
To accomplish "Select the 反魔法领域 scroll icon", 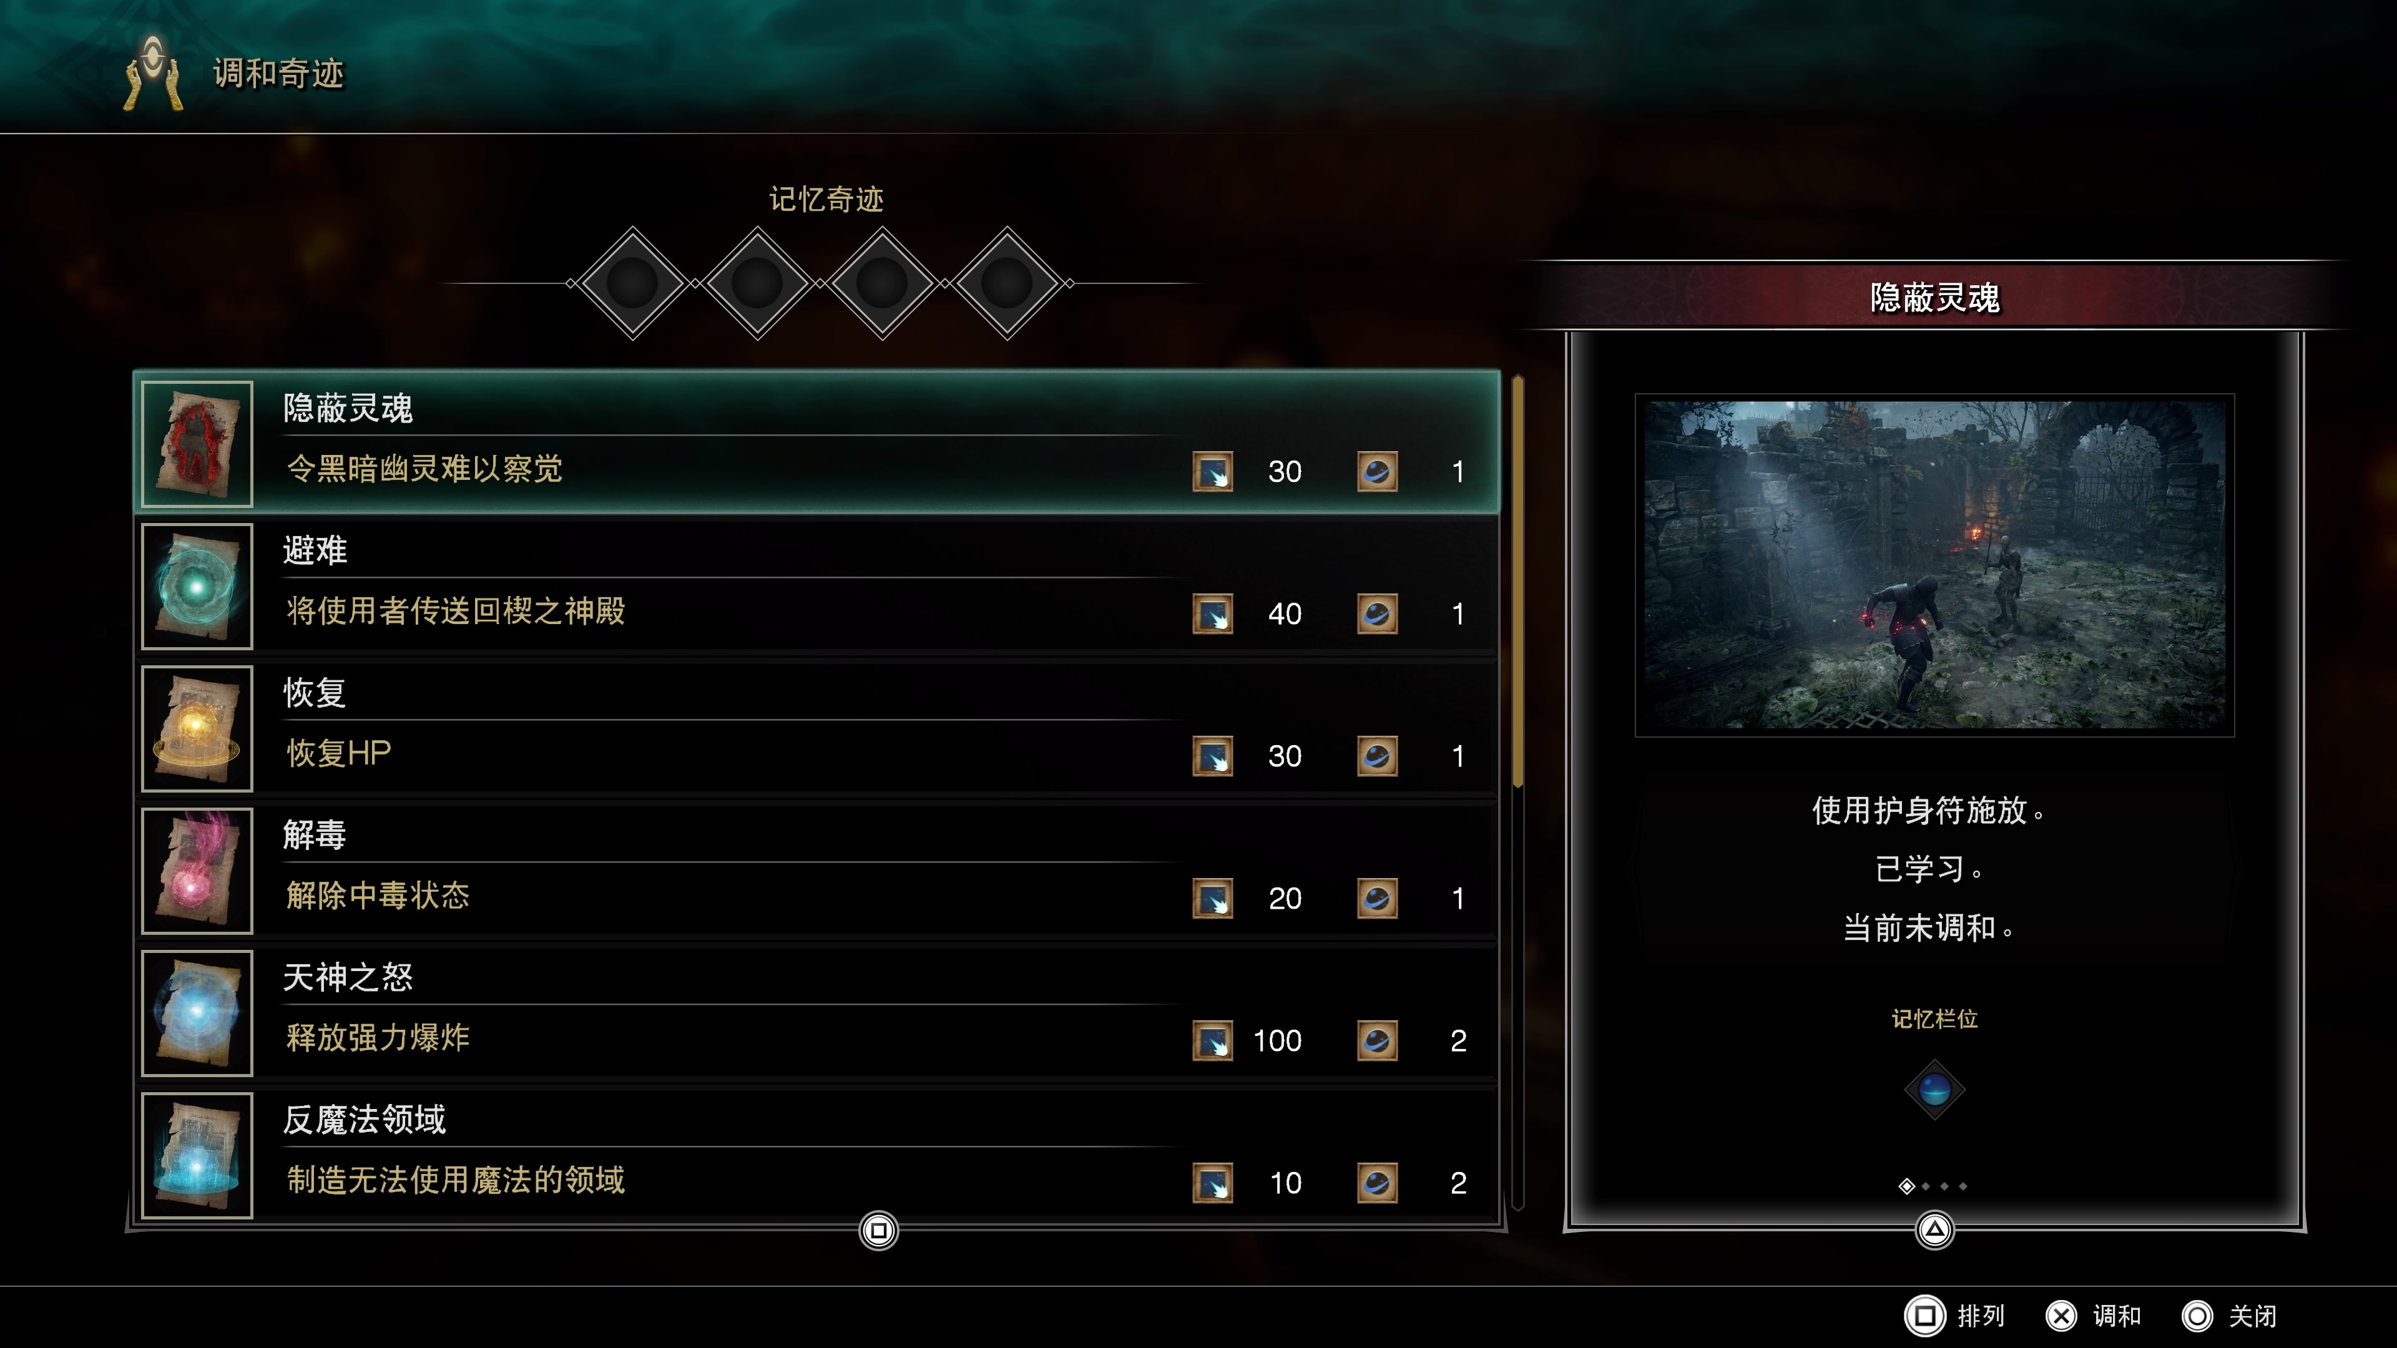I will pos(197,1155).
